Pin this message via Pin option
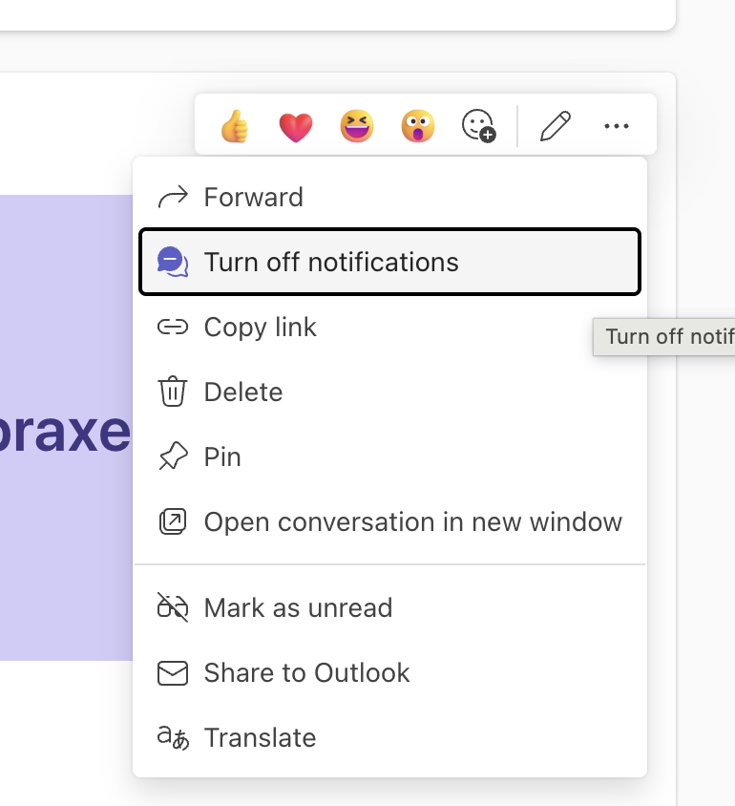Screen dimensions: 735x806 389,456
